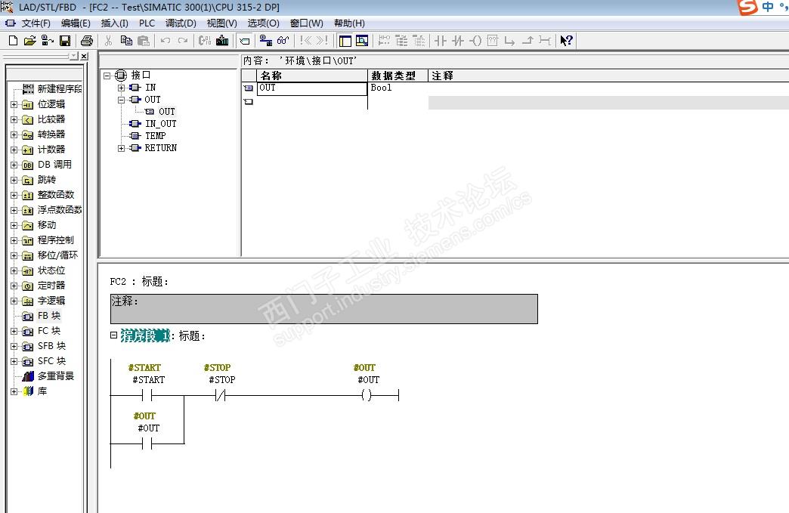Screen dimensions: 789x513
Task: Expand the IN interface node
Action: click(121, 88)
